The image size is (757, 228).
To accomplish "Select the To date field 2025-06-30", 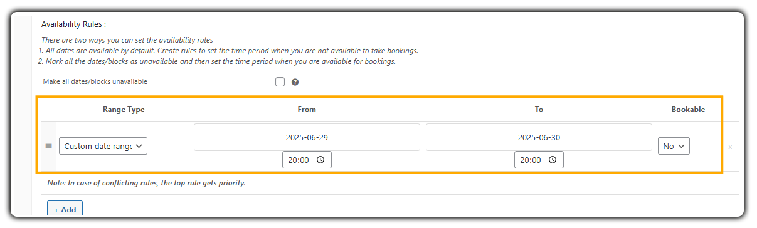I will click(x=539, y=137).
